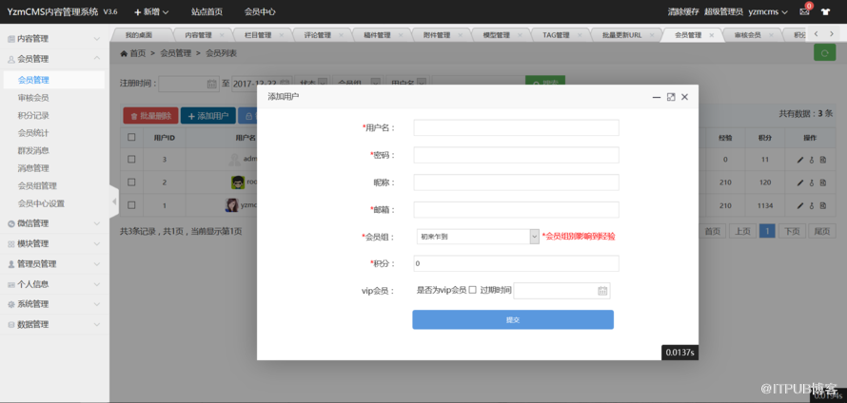Switch to the 批量更新URL tab
847x403 pixels.
pyautogui.click(x=622, y=35)
